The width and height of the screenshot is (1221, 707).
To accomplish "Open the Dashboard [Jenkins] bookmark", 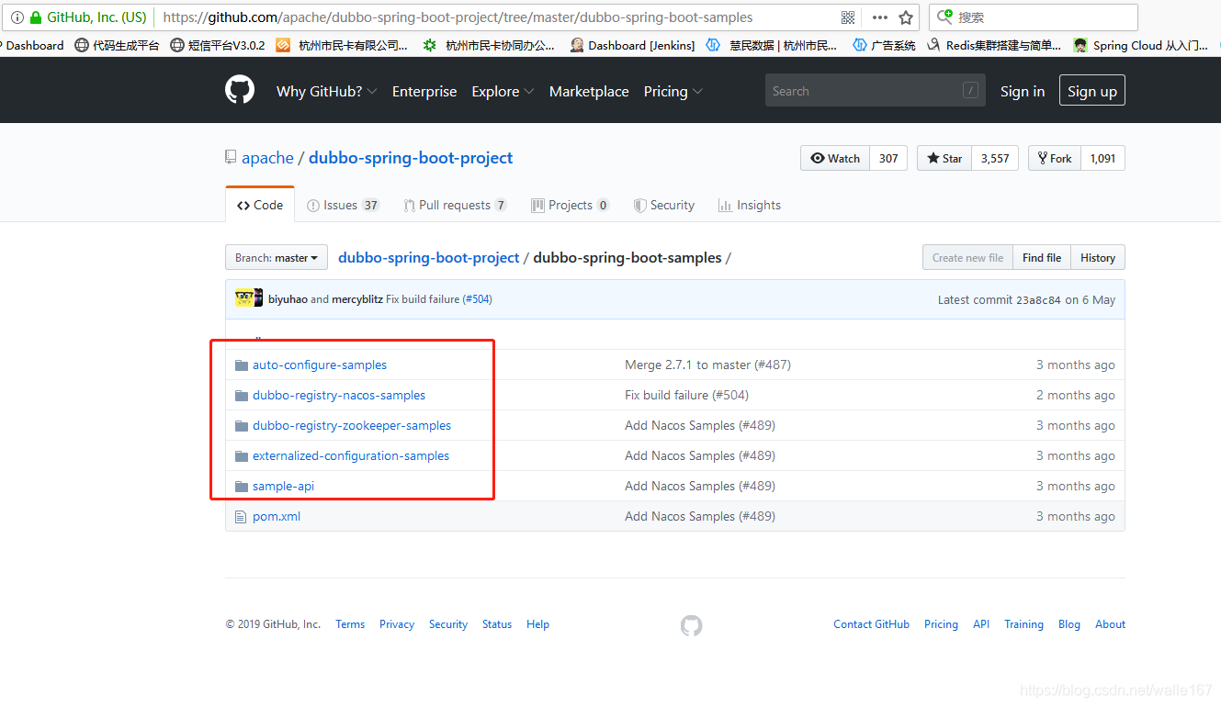I will click(x=632, y=45).
